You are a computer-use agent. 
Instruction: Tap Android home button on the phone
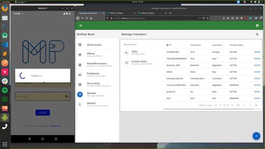pyautogui.click(x=43, y=139)
